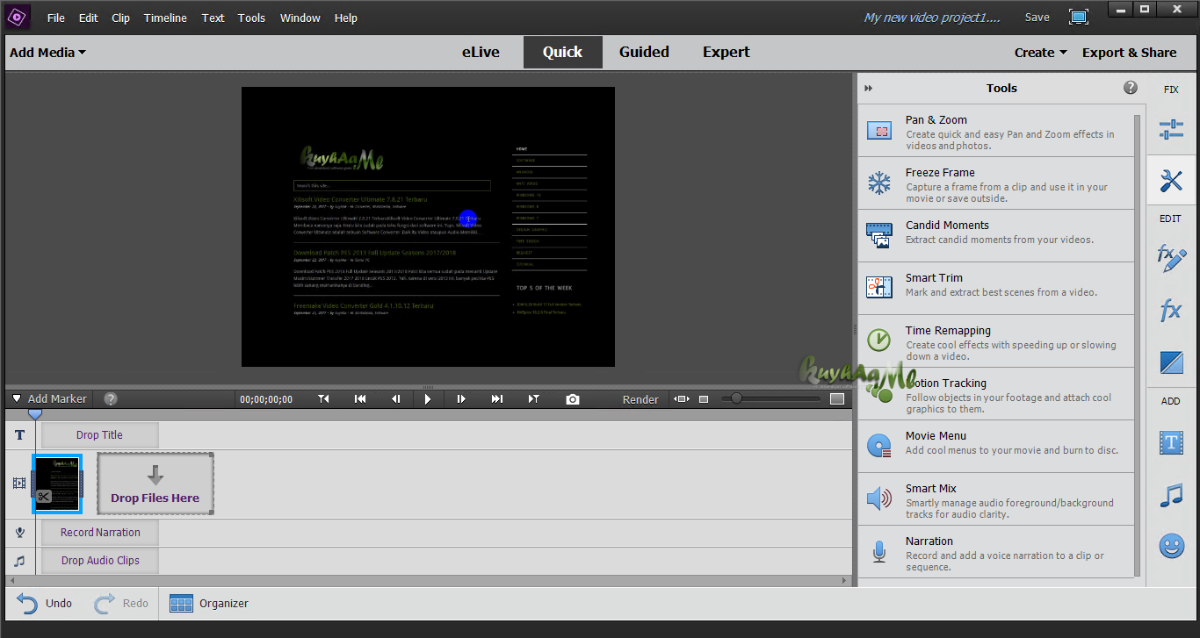Screen dimensions: 1200x638
Task: Open the Timeline menu
Action: click(x=165, y=18)
